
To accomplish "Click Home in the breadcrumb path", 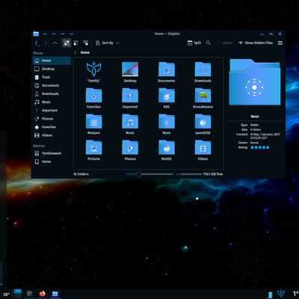I will [85, 52].
